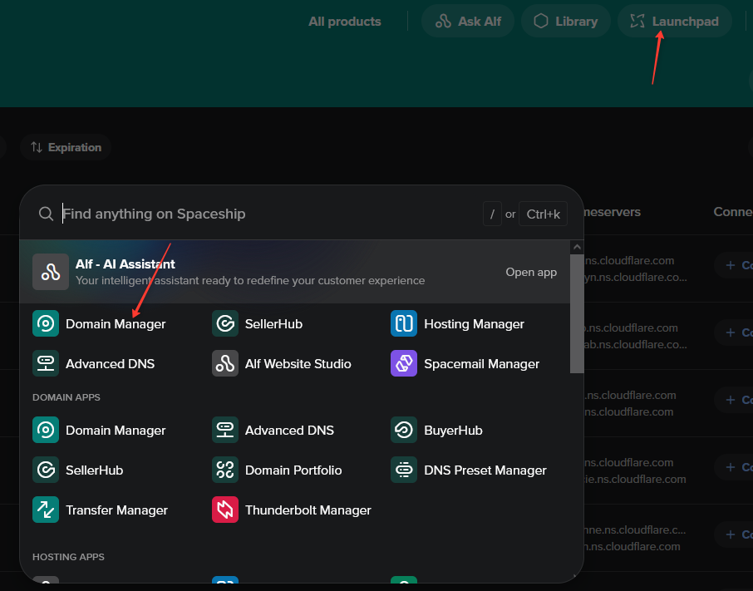
Task: Click the DNS Preset Manager icon
Action: [404, 470]
